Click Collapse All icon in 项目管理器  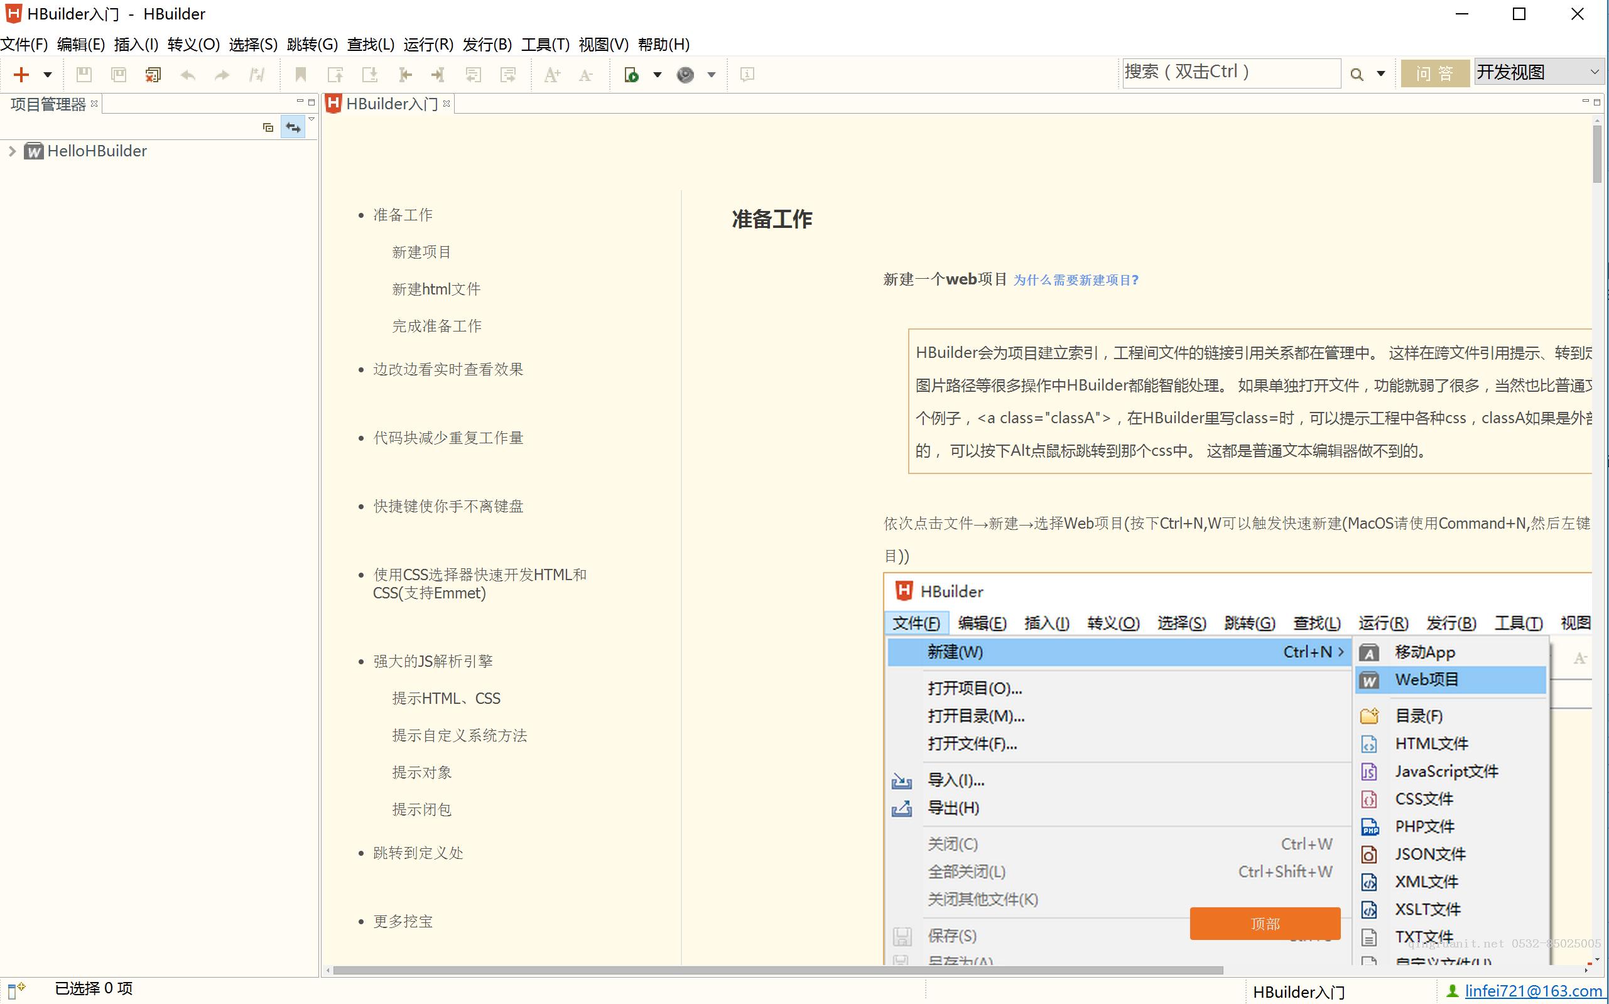(x=268, y=127)
